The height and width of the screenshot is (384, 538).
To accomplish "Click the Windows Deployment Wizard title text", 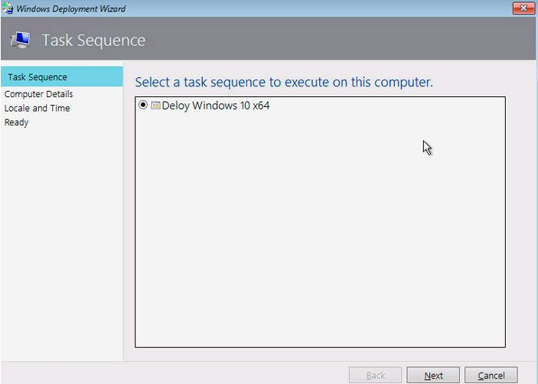I will pyautogui.click(x=70, y=8).
